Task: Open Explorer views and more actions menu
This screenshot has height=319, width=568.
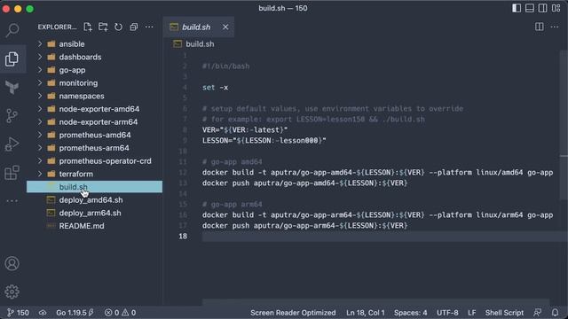Action: click(149, 27)
